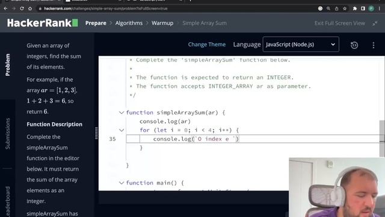Open the JavaScript (Node.js) language dropdown
This screenshot has width=385, height=217.
tap(301, 44)
